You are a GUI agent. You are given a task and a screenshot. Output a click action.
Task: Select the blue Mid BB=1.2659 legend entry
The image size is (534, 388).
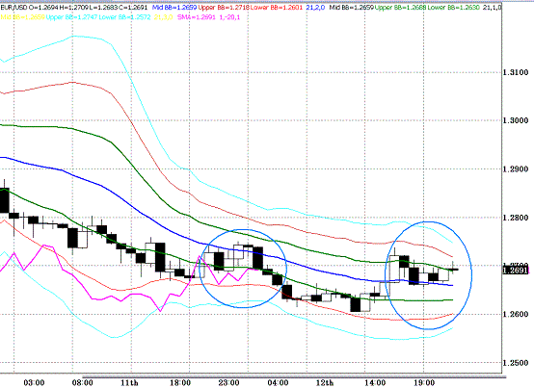[174, 7]
